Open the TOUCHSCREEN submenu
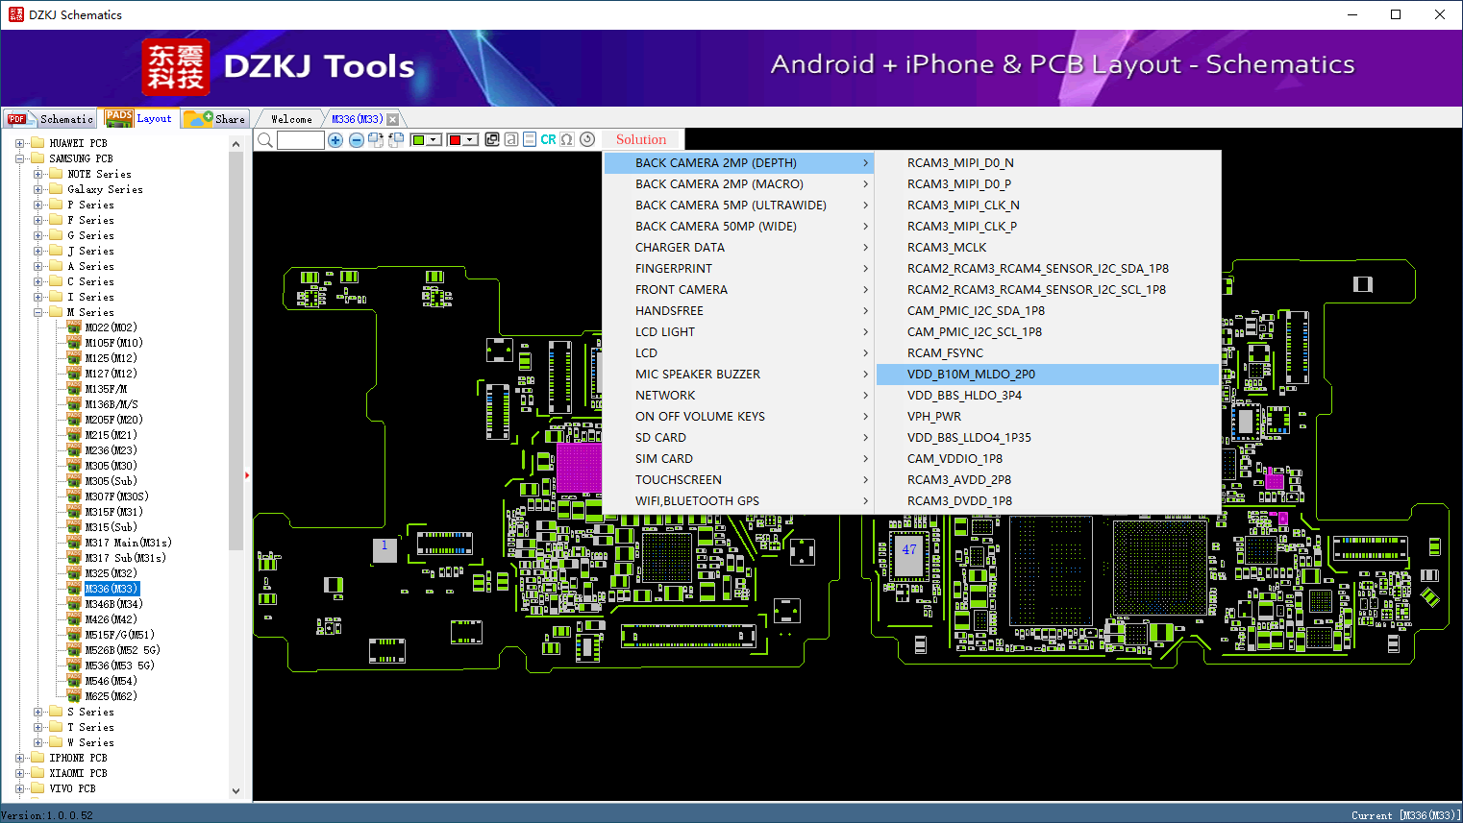Viewport: 1463px width, 823px height. [738, 480]
